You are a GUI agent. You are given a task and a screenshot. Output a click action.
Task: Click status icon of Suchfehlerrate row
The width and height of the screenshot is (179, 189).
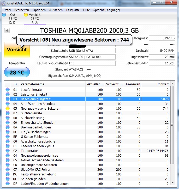8,113
